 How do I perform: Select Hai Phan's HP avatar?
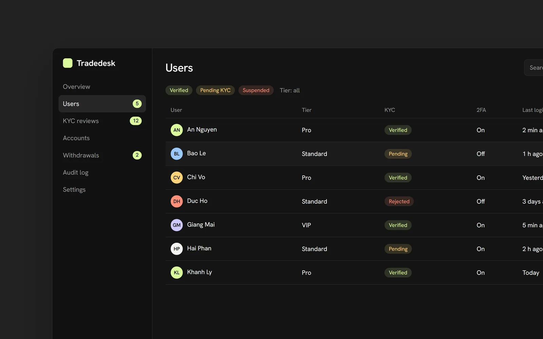tap(176, 248)
